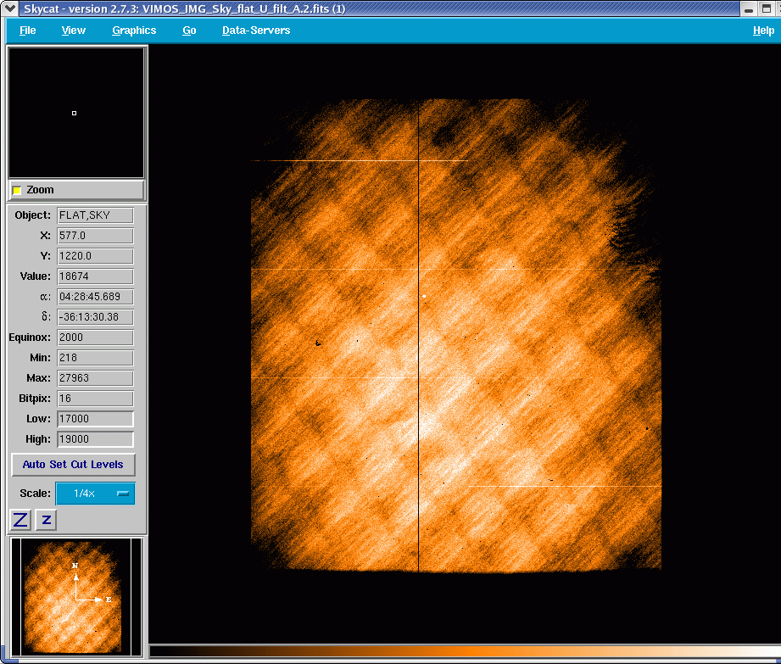Click the right ascension value 04:28:45.689
Image resolution: width=781 pixels, height=664 pixels.
[95, 297]
